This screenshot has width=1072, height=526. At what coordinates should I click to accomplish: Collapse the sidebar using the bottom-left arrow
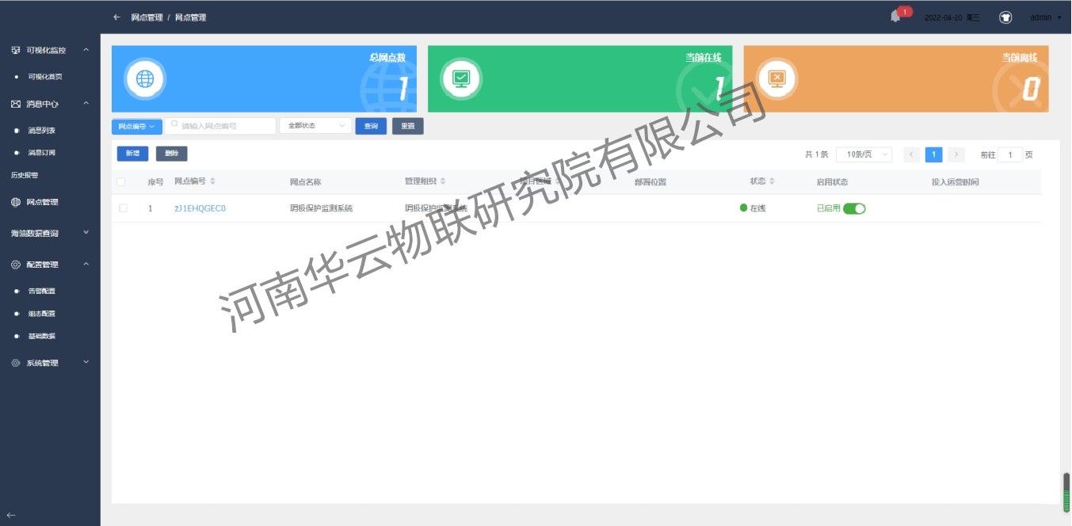coord(10,515)
